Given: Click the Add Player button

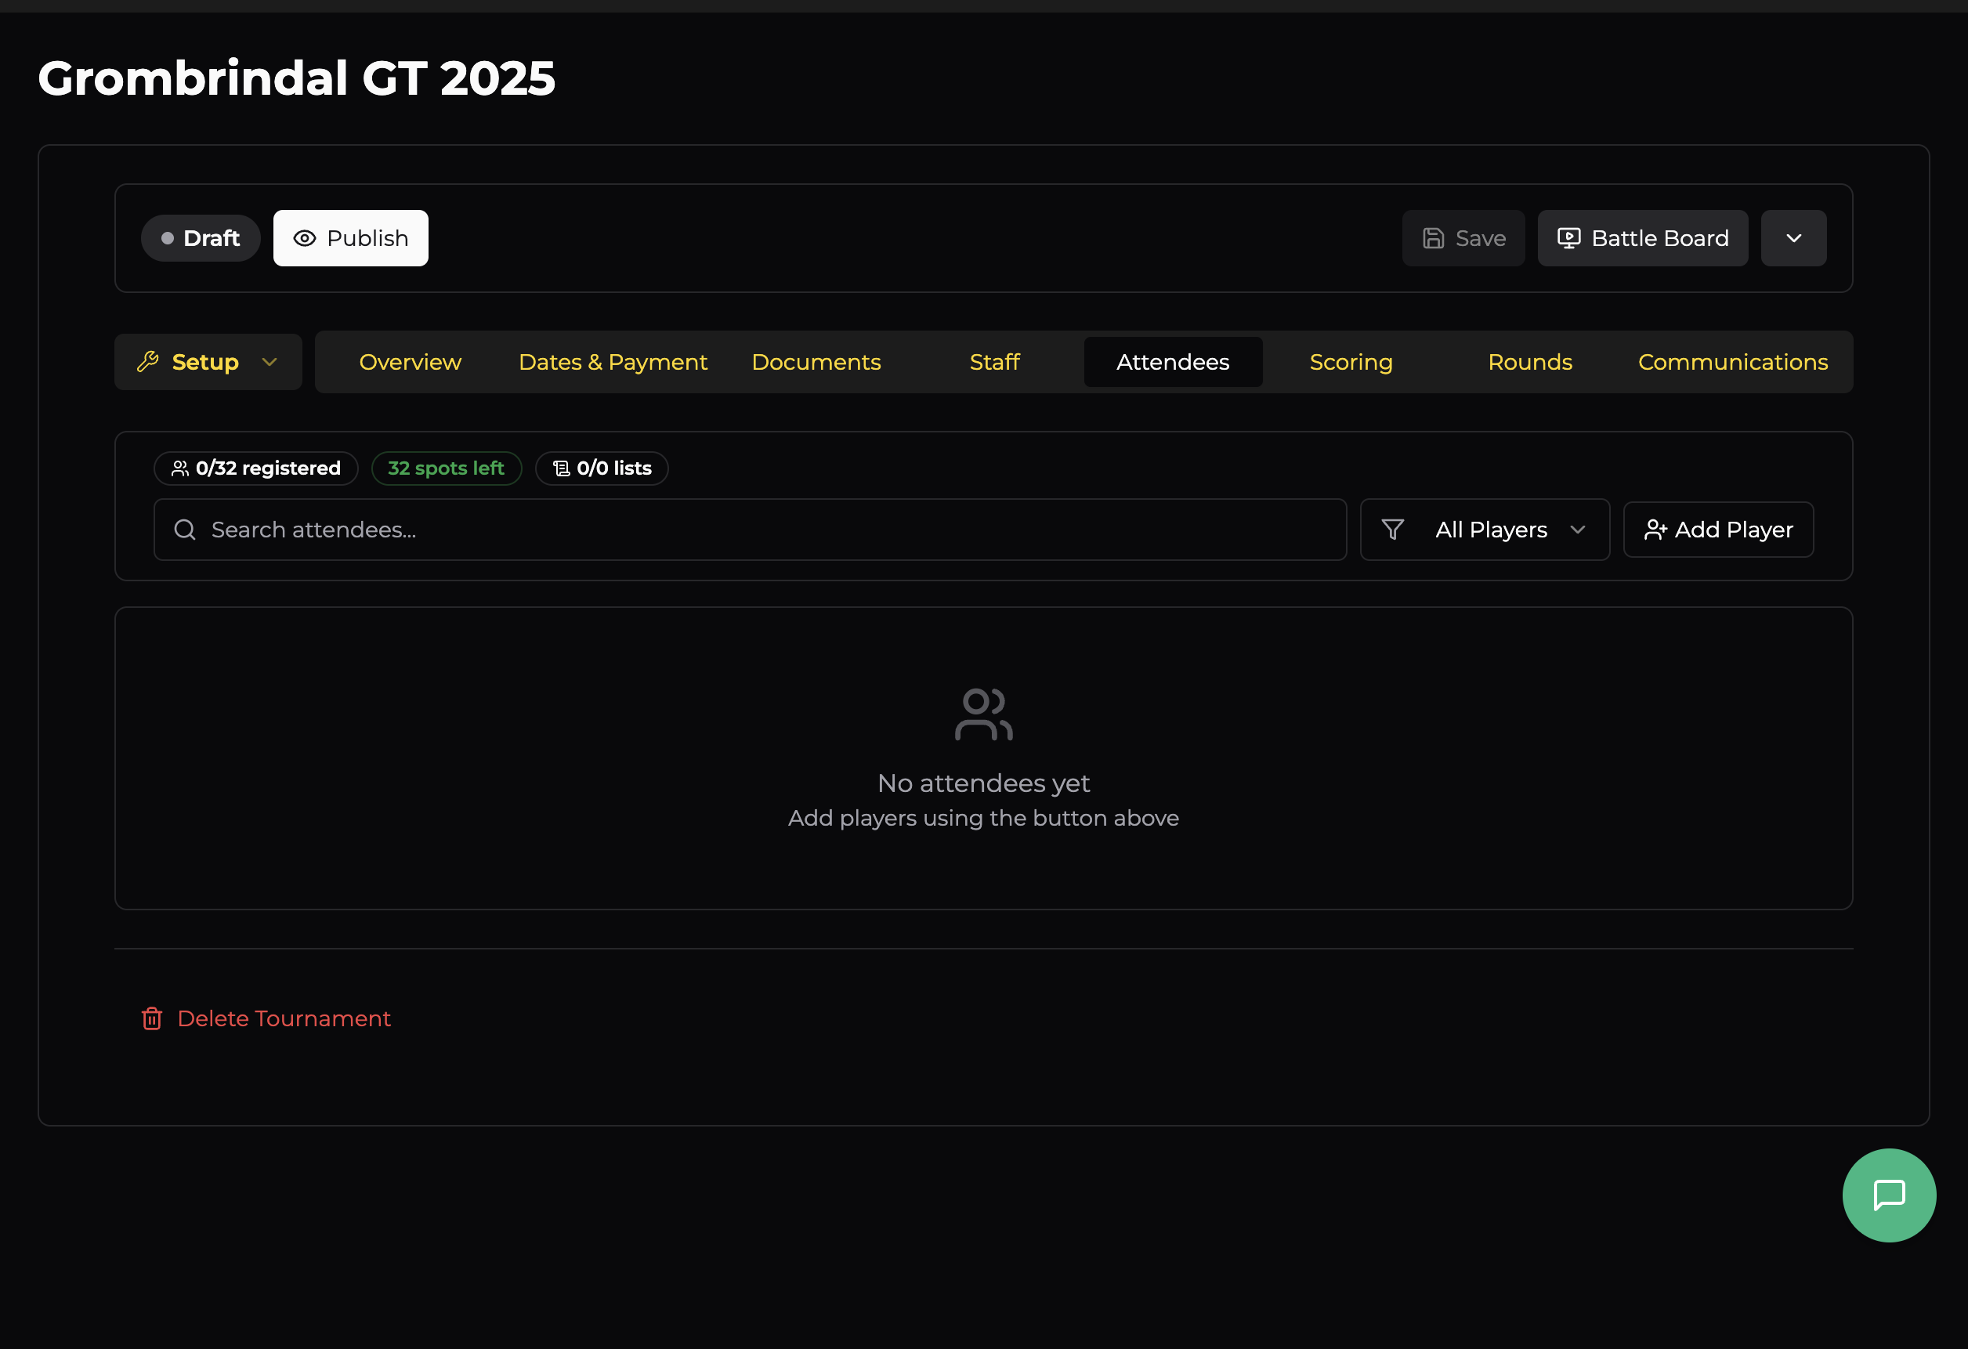Looking at the screenshot, I should tap(1717, 530).
